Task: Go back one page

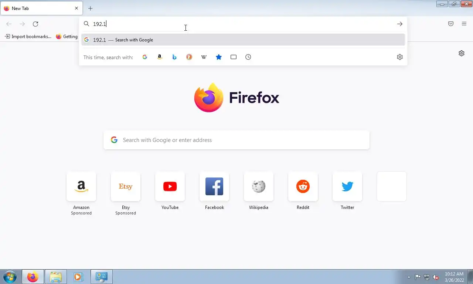Action: (x=9, y=24)
